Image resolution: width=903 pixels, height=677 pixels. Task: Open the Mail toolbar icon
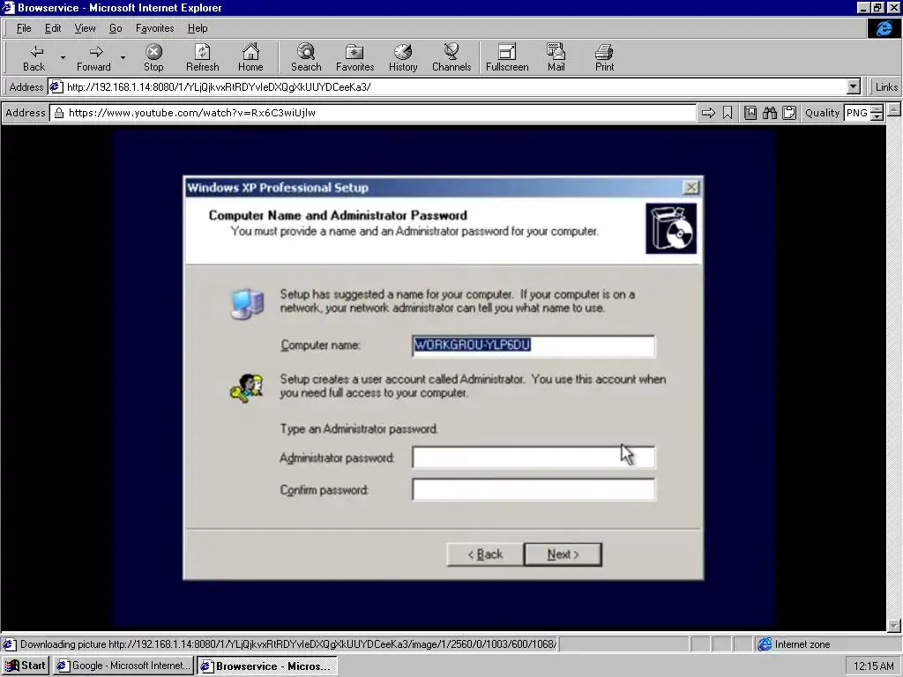pos(556,57)
